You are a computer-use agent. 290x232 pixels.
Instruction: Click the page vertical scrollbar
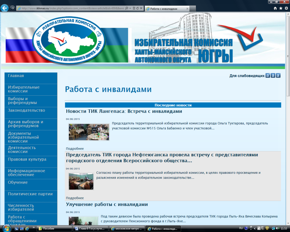pos(288,56)
